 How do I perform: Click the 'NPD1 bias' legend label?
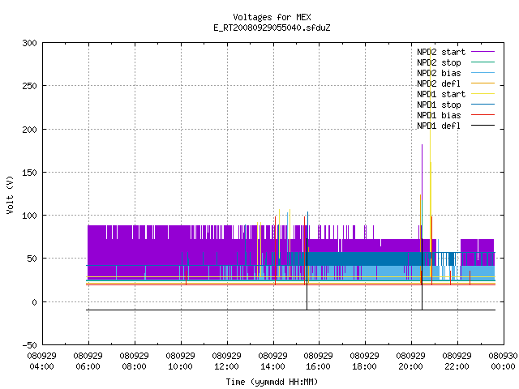[439, 115]
